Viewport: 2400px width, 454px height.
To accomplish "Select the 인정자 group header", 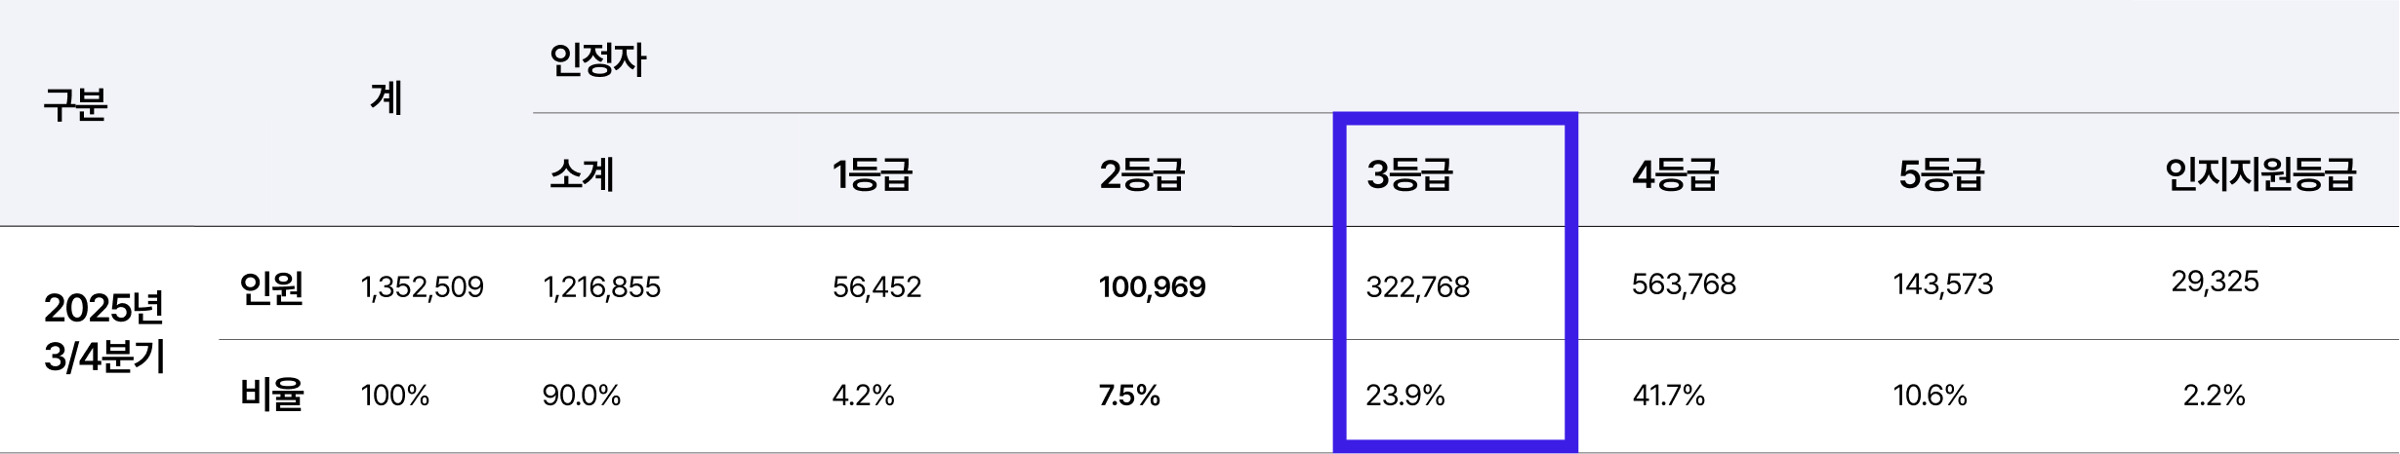I will [597, 60].
